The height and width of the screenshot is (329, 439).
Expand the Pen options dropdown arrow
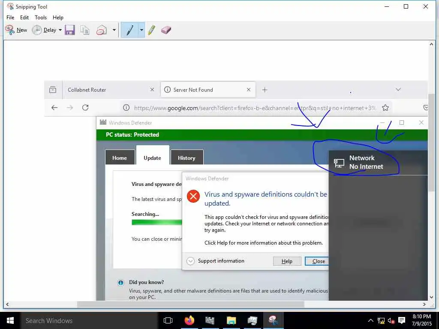point(141,30)
